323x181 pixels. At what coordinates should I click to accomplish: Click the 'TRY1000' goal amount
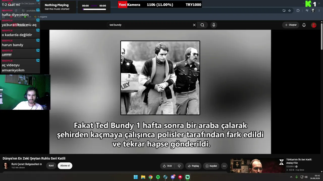click(x=193, y=5)
